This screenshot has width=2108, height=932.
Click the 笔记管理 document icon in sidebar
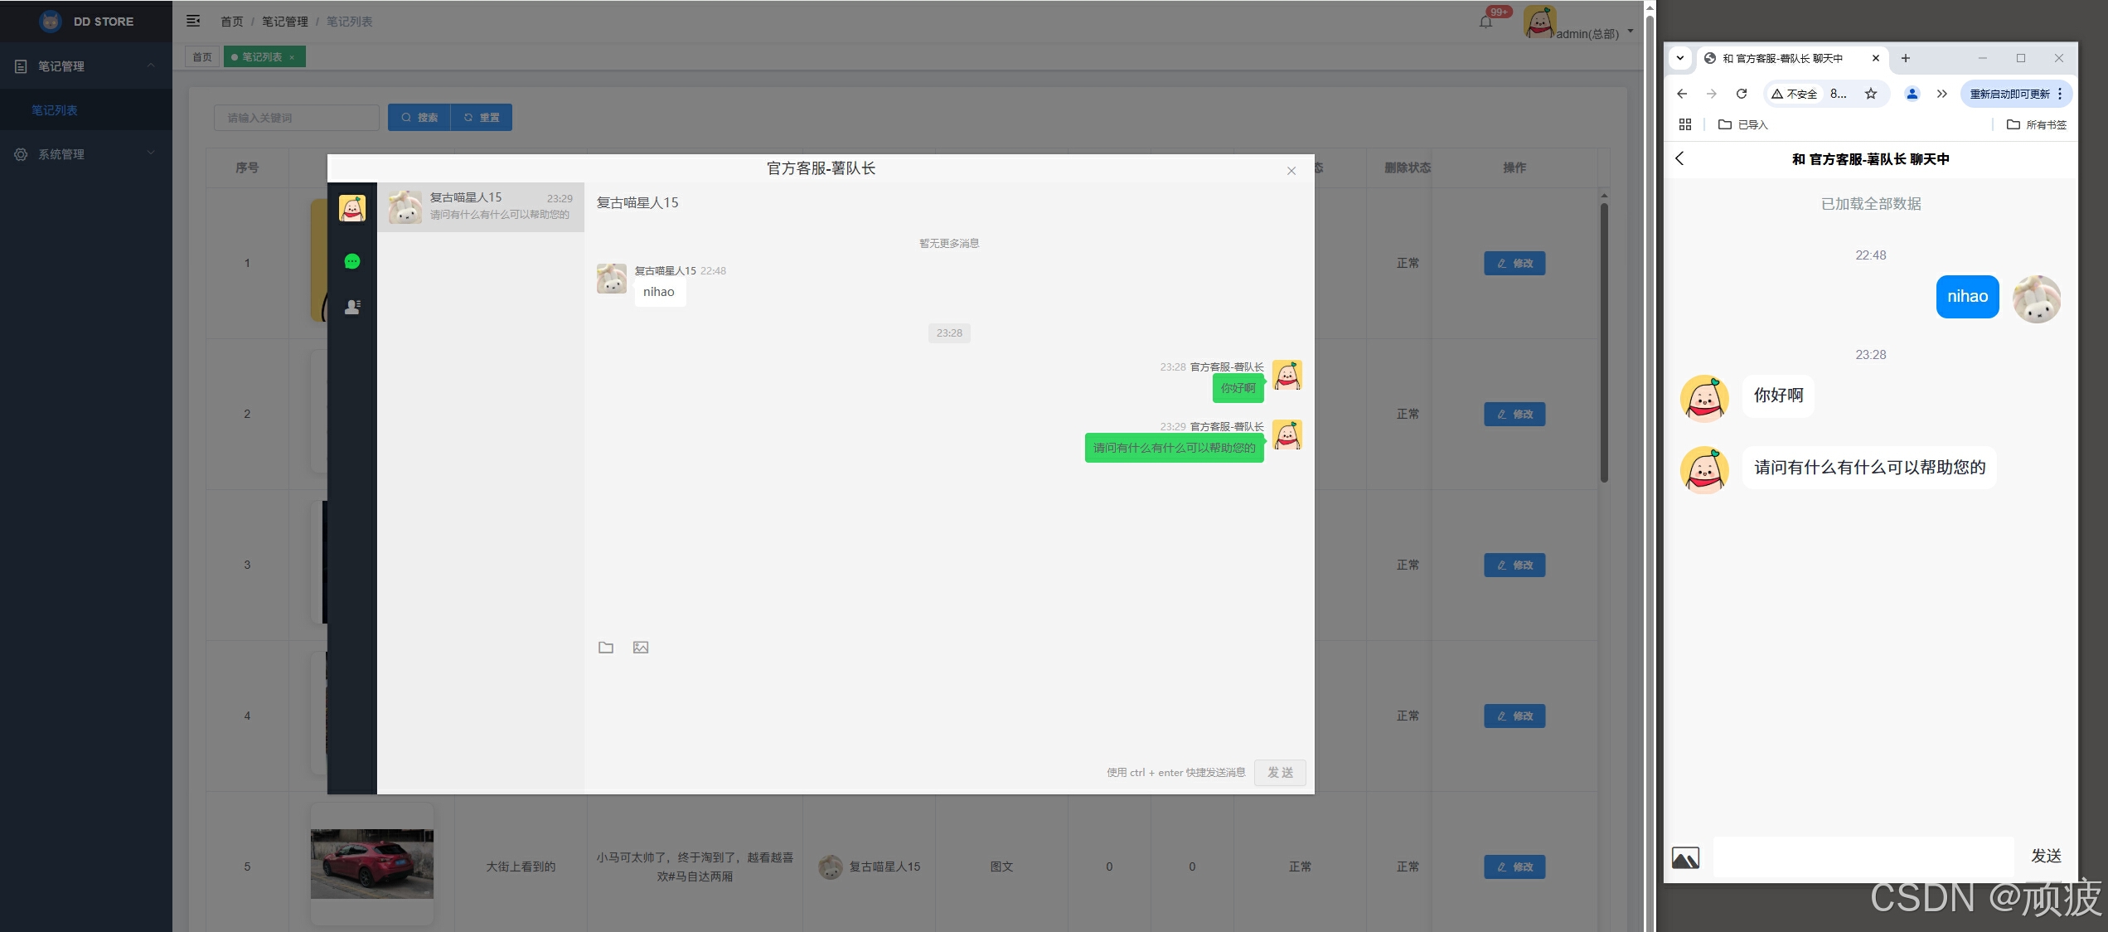click(x=21, y=66)
